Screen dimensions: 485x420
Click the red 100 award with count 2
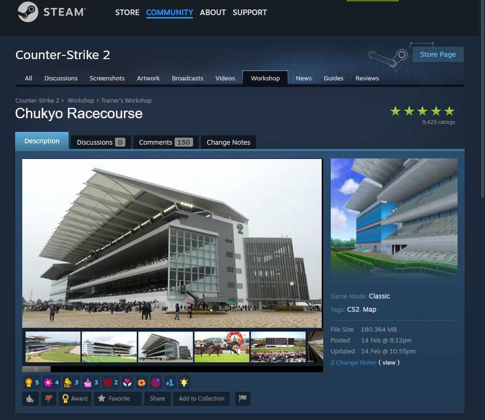coord(110,383)
